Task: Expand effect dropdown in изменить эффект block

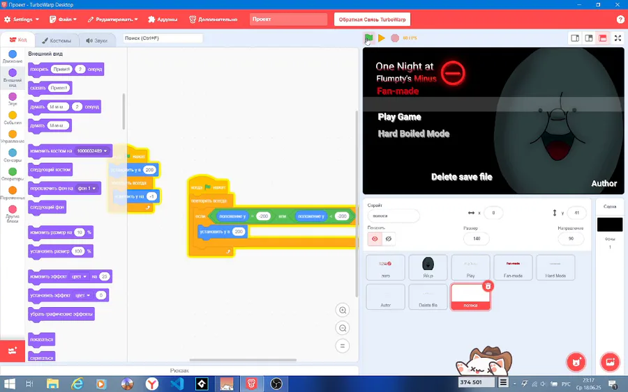Action: pyautogui.click(x=80, y=276)
